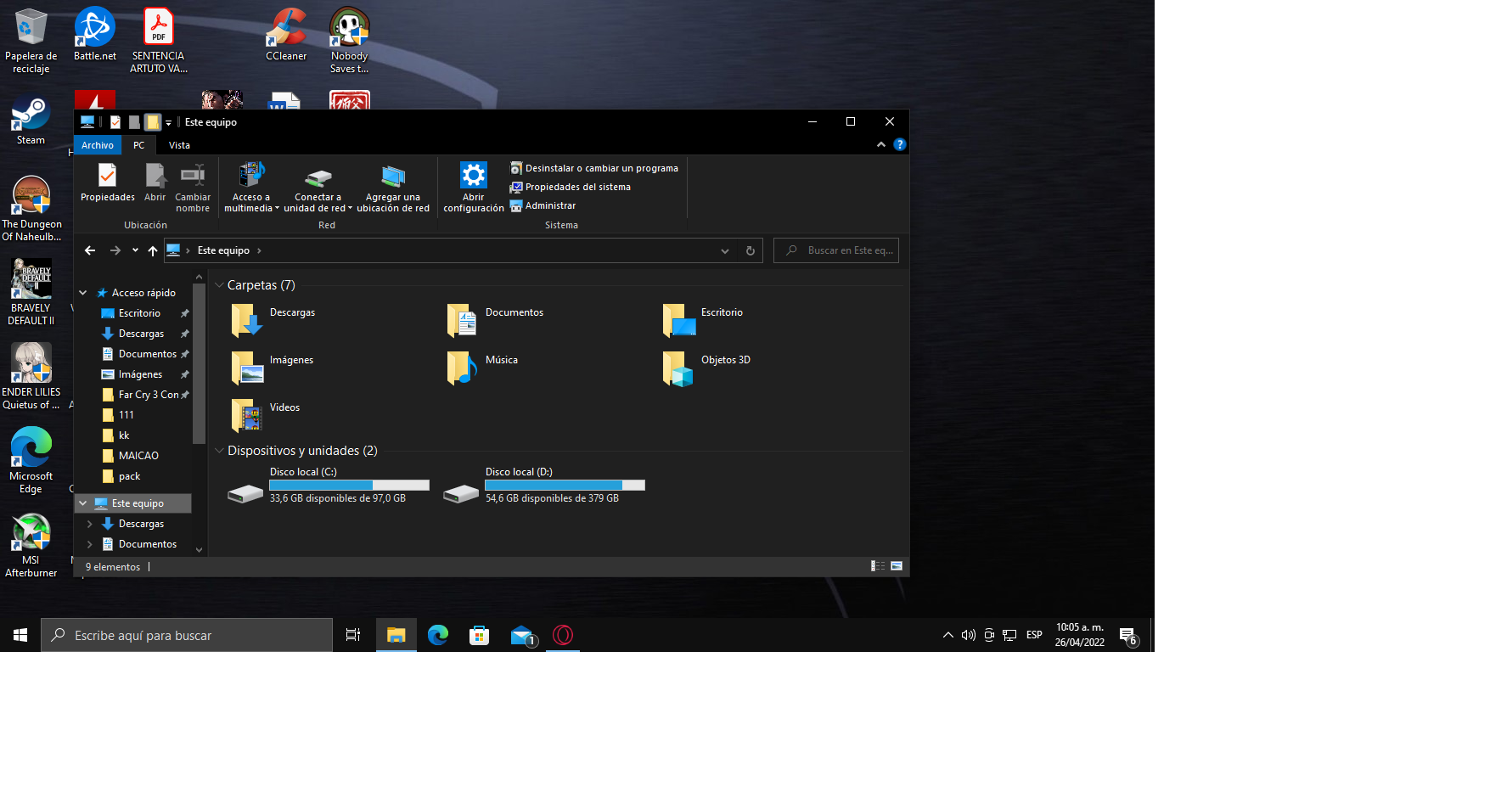Select Disco local (C:) drive
This screenshot has width=1490, height=792.
[x=328, y=486]
